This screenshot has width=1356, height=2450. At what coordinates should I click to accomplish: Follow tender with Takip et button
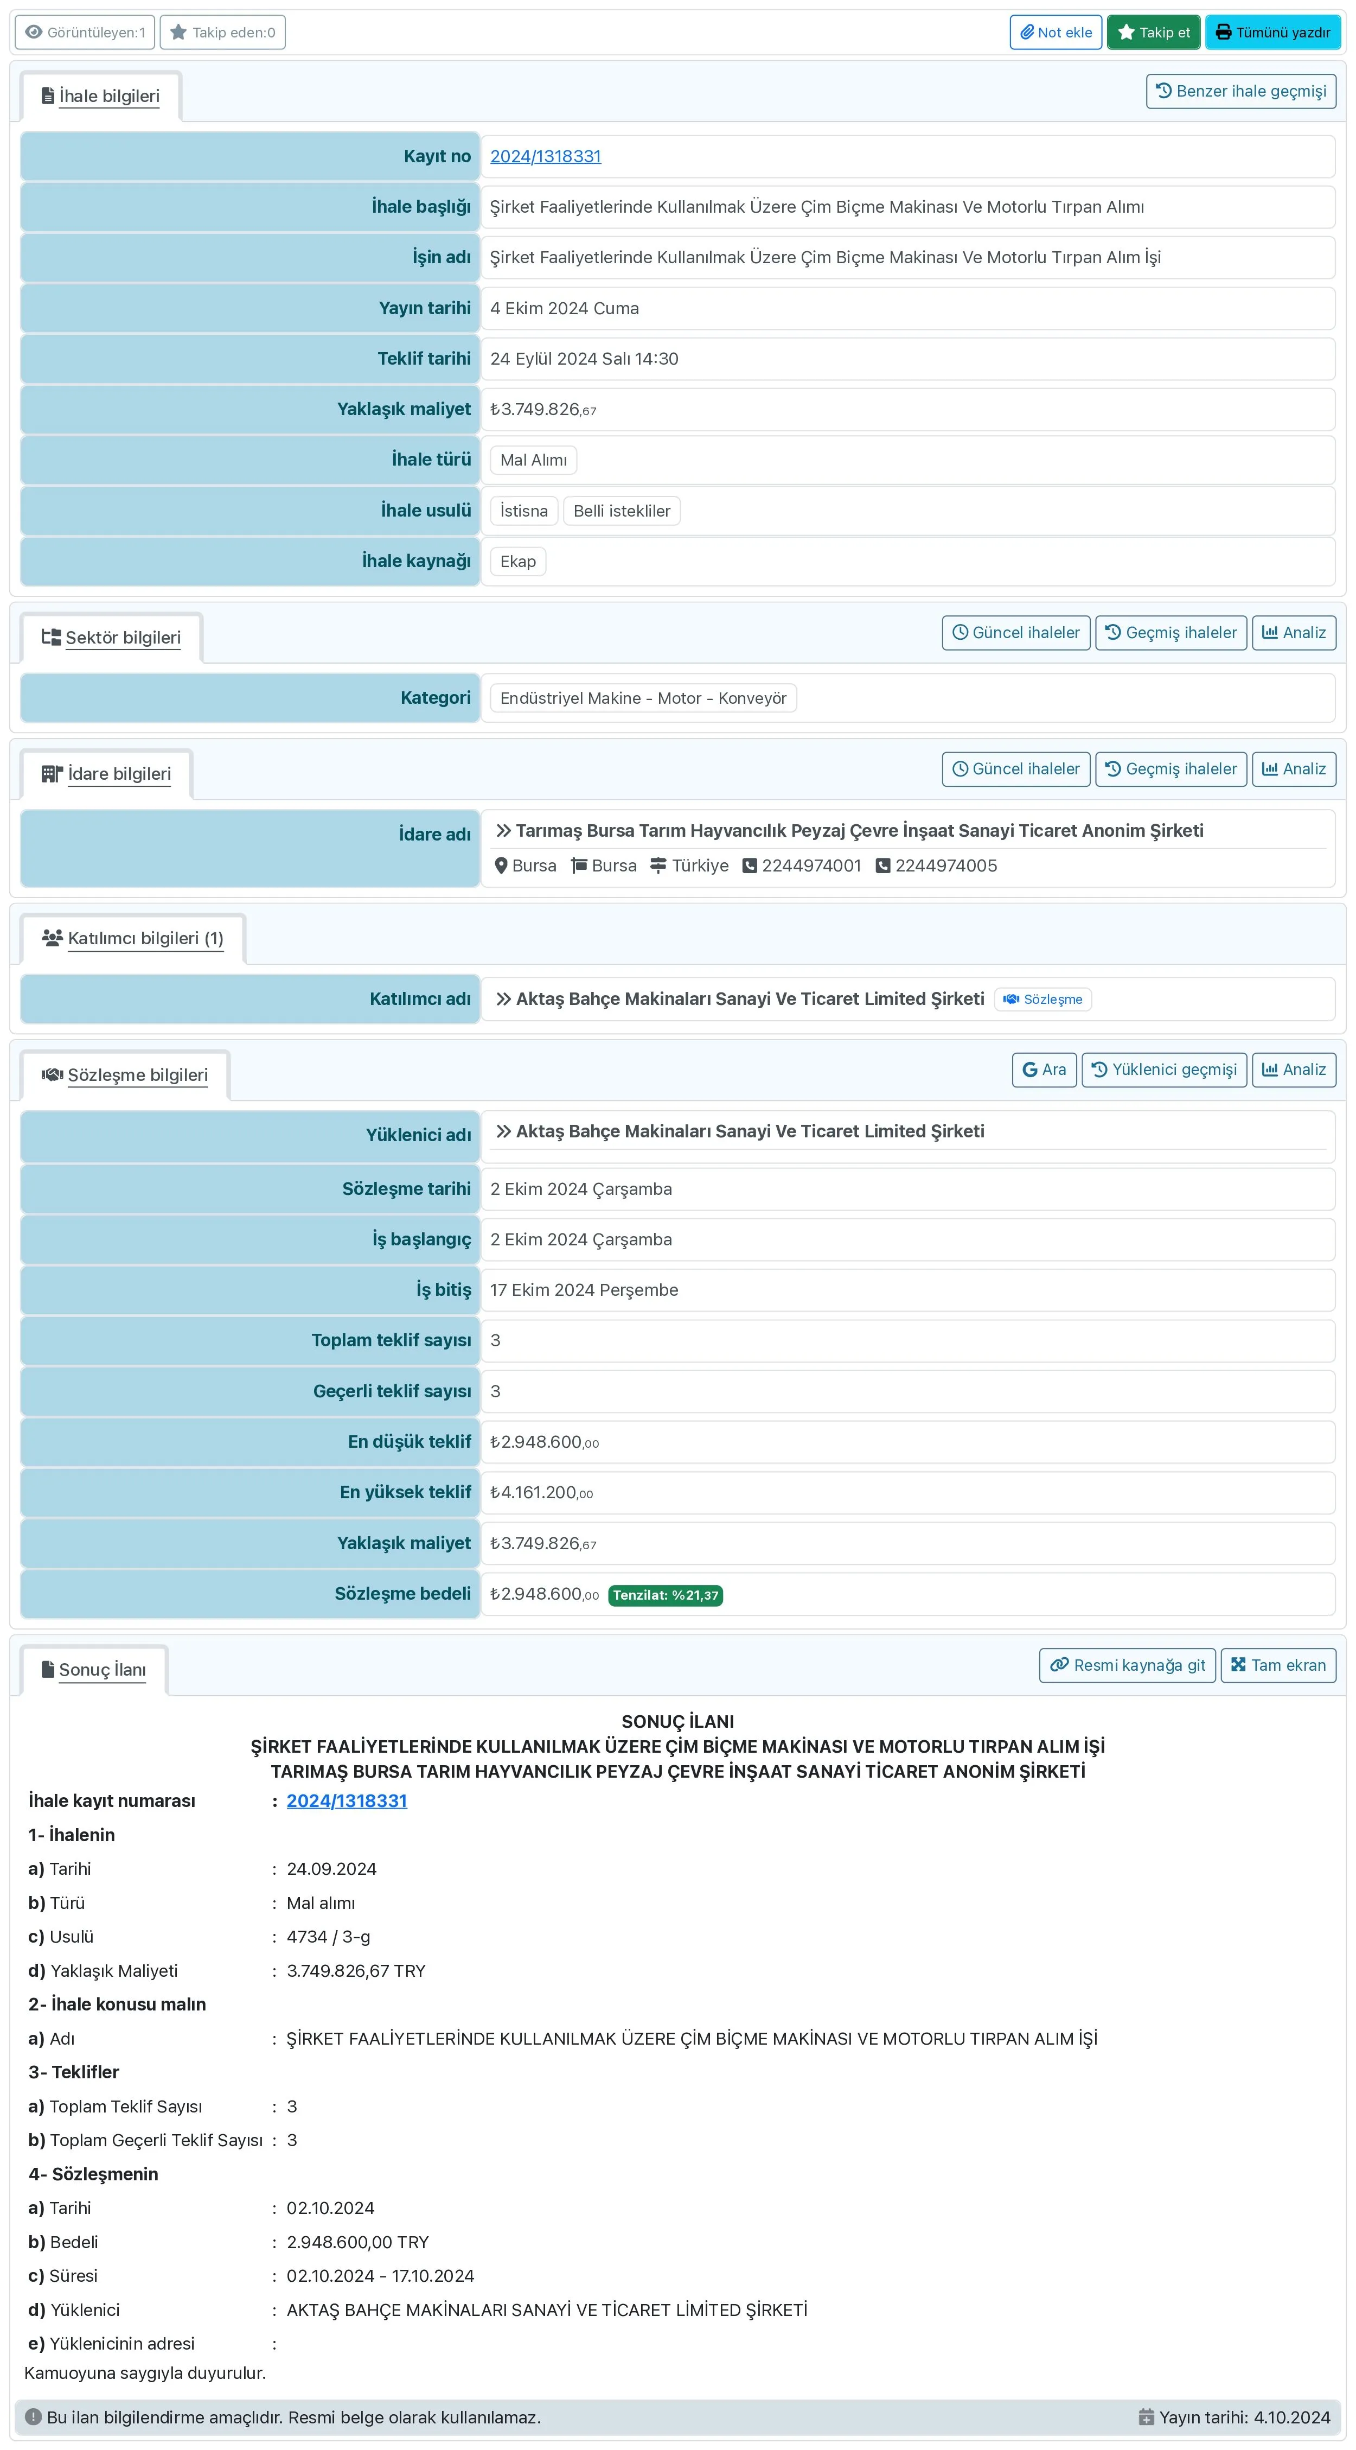pyautogui.click(x=1154, y=33)
